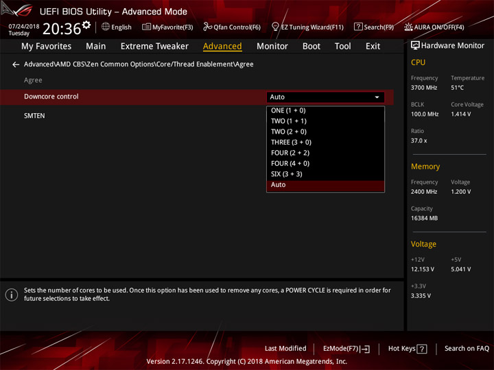Click the Ratio value 37.0 x

click(419, 141)
